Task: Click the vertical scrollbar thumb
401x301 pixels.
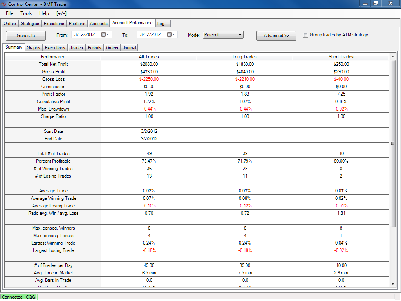Action: [392, 143]
